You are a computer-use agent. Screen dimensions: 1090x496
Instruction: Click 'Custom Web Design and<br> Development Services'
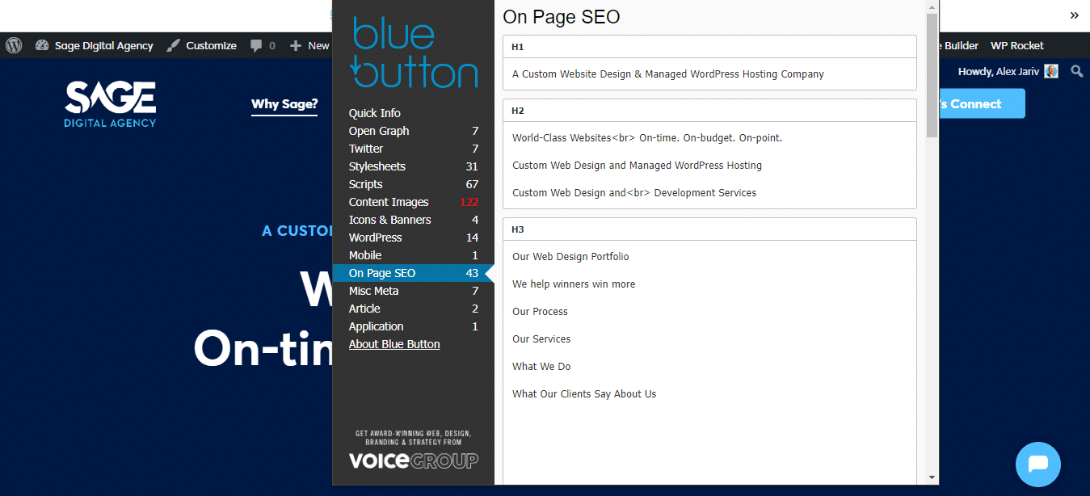pos(634,193)
